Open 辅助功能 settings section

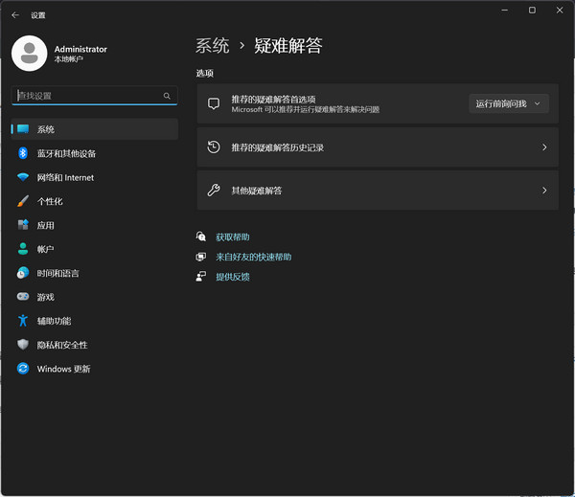pos(54,321)
